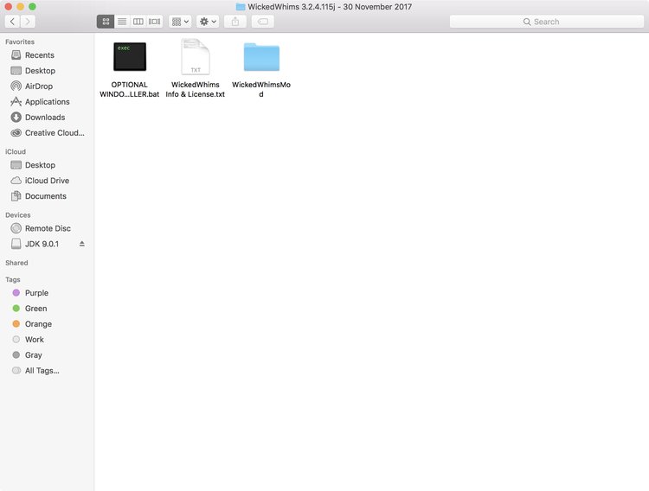Click the WickedWhims Info & License.txt filename
This screenshot has height=491, width=649.
pos(196,89)
